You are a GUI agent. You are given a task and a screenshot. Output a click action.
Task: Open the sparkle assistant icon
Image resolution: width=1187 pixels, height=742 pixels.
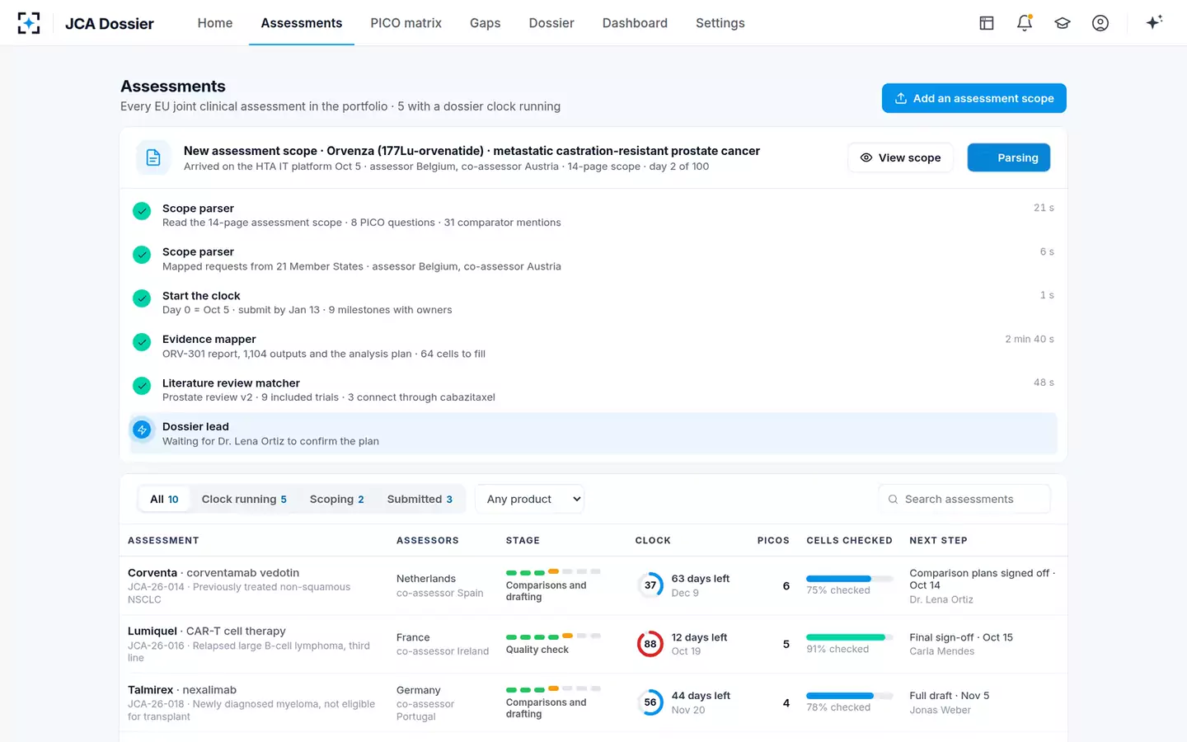click(1154, 22)
